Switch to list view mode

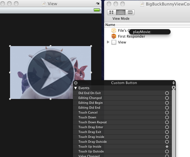coord(121,12)
